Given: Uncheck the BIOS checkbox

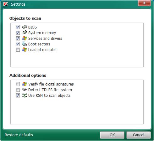Looking at the screenshot, I should tap(18, 27).
